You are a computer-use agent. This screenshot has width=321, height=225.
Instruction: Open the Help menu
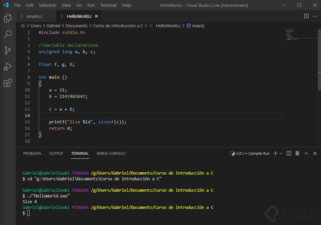(126, 5)
